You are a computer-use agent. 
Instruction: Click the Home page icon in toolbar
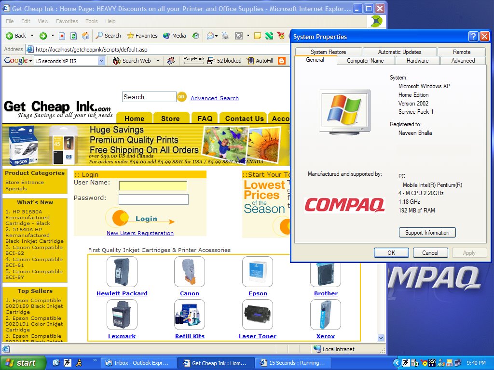click(x=85, y=36)
